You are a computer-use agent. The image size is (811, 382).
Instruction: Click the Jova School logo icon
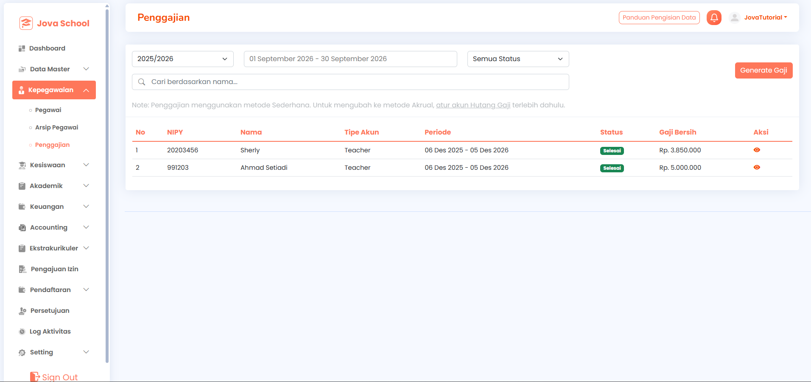click(x=26, y=23)
